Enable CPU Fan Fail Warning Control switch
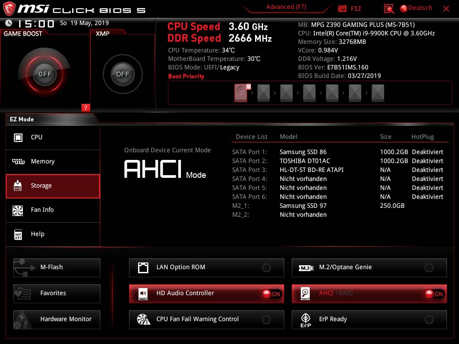This screenshot has height=344, width=459. 266,320
